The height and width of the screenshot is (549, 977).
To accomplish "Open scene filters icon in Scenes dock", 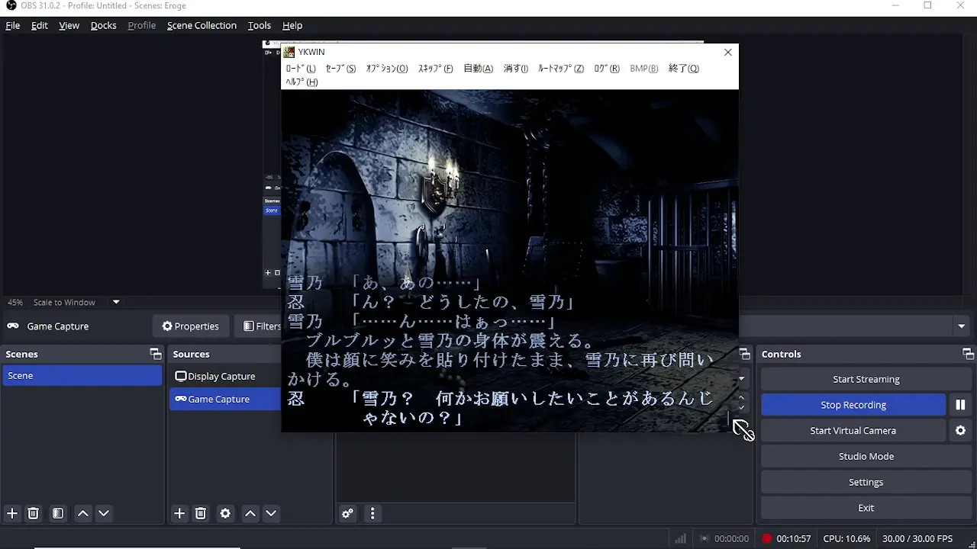I will click(58, 514).
